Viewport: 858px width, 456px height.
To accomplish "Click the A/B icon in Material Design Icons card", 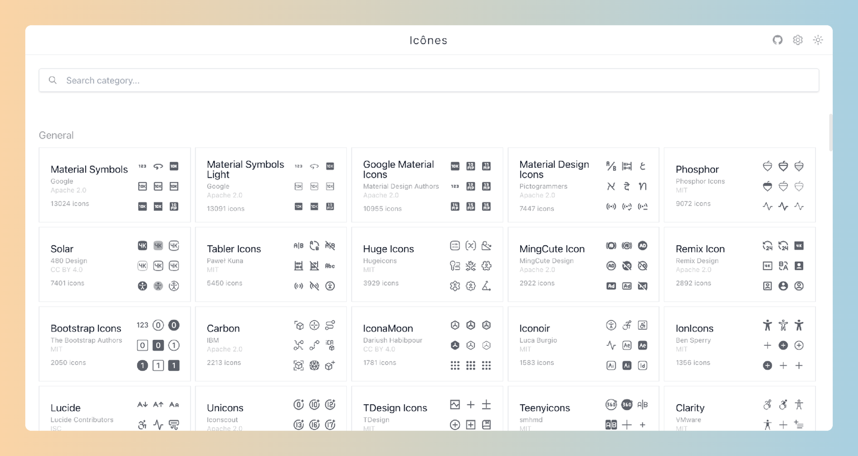I will [611, 166].
